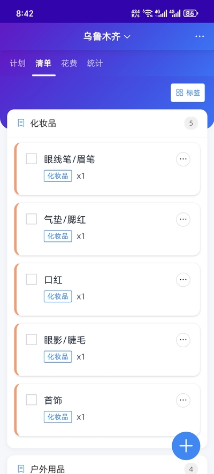Expand the 乌鲁木齐 trip dropdown
Image resolution: width=214 pixels, height=474 pixels.
(107, 36)
